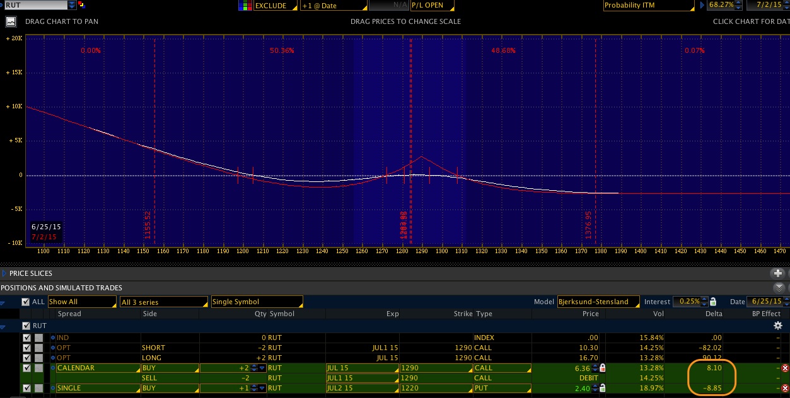Select the 1155.52 probability range line
Screen dimensions: 790x398
coord(154,142)
